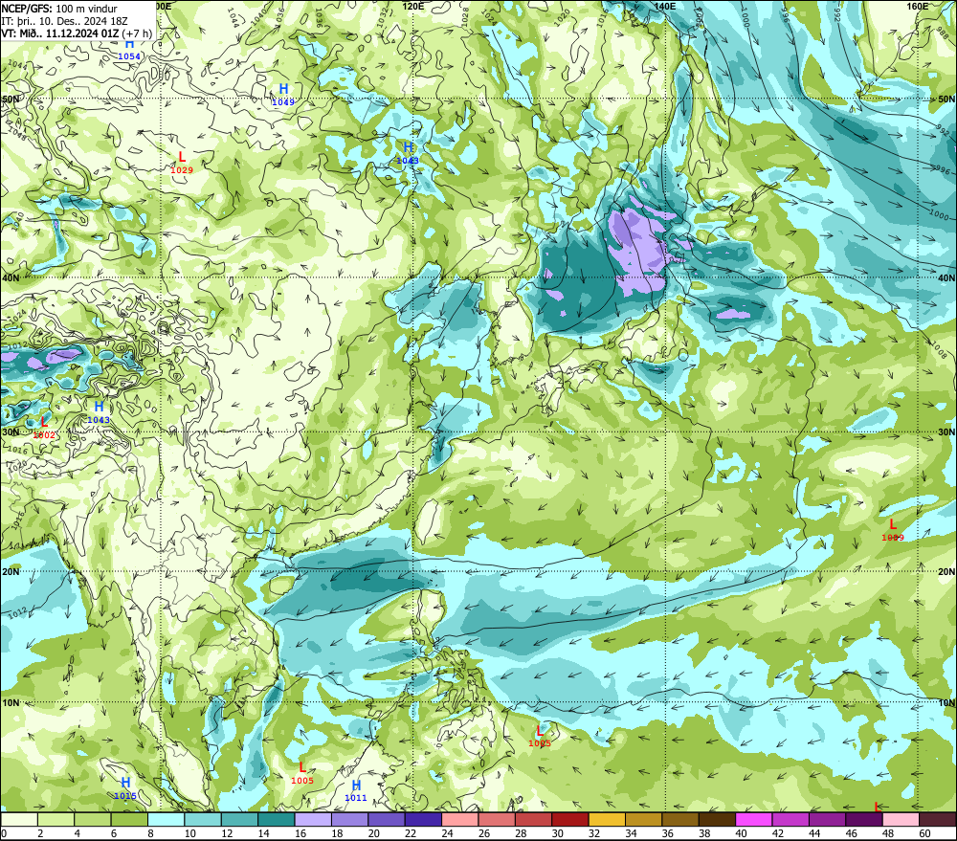Pick the pale pink 48–60 legend swatch

[901, 819]
